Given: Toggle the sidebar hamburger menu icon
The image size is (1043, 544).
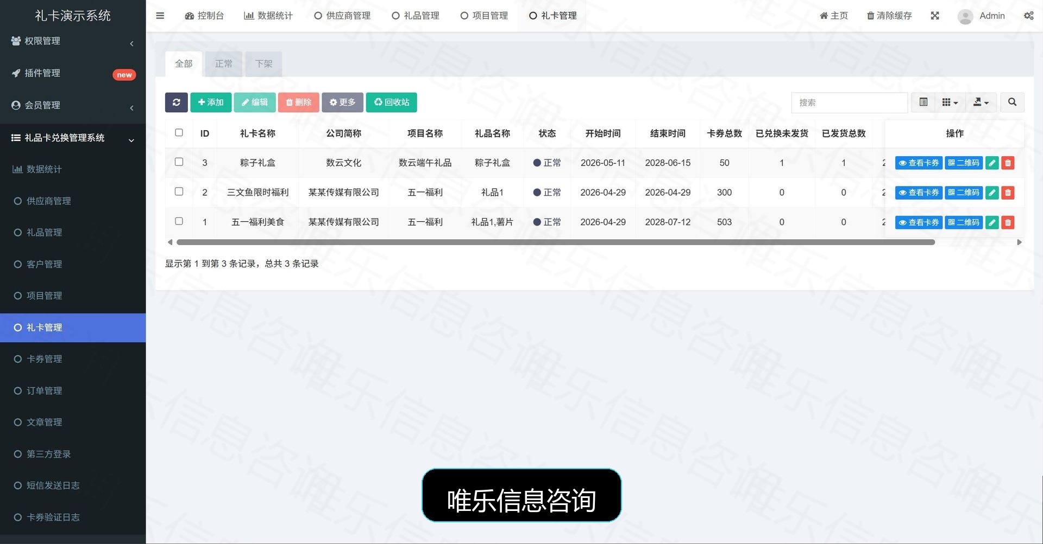Looking at the screenshot, I should 160,16.
